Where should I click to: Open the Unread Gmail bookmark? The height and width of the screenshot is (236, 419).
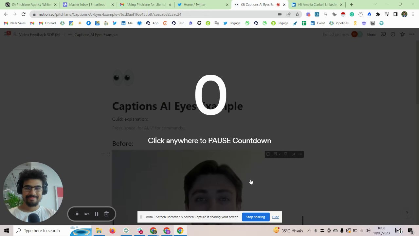(47, 23)
